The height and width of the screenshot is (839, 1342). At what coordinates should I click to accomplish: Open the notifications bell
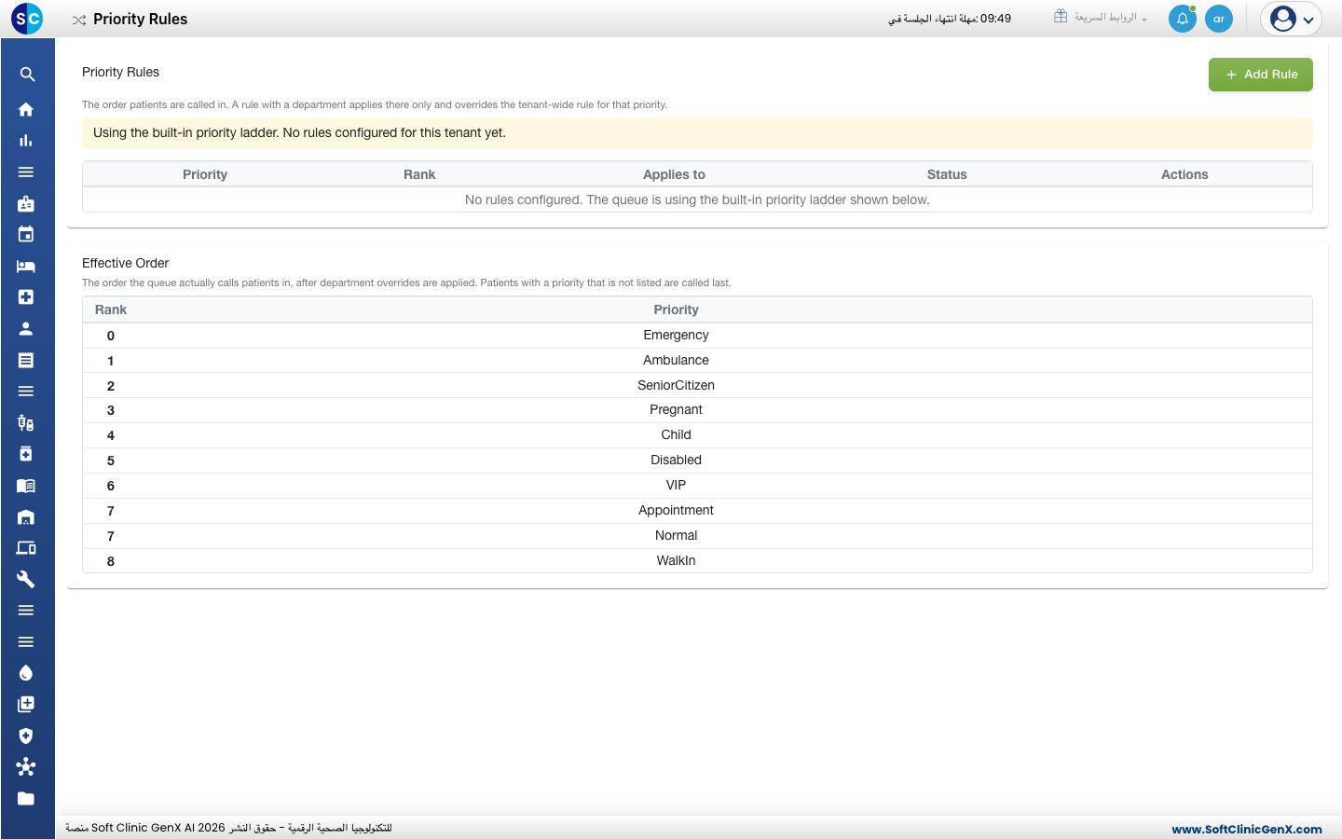coord(1183,19)
